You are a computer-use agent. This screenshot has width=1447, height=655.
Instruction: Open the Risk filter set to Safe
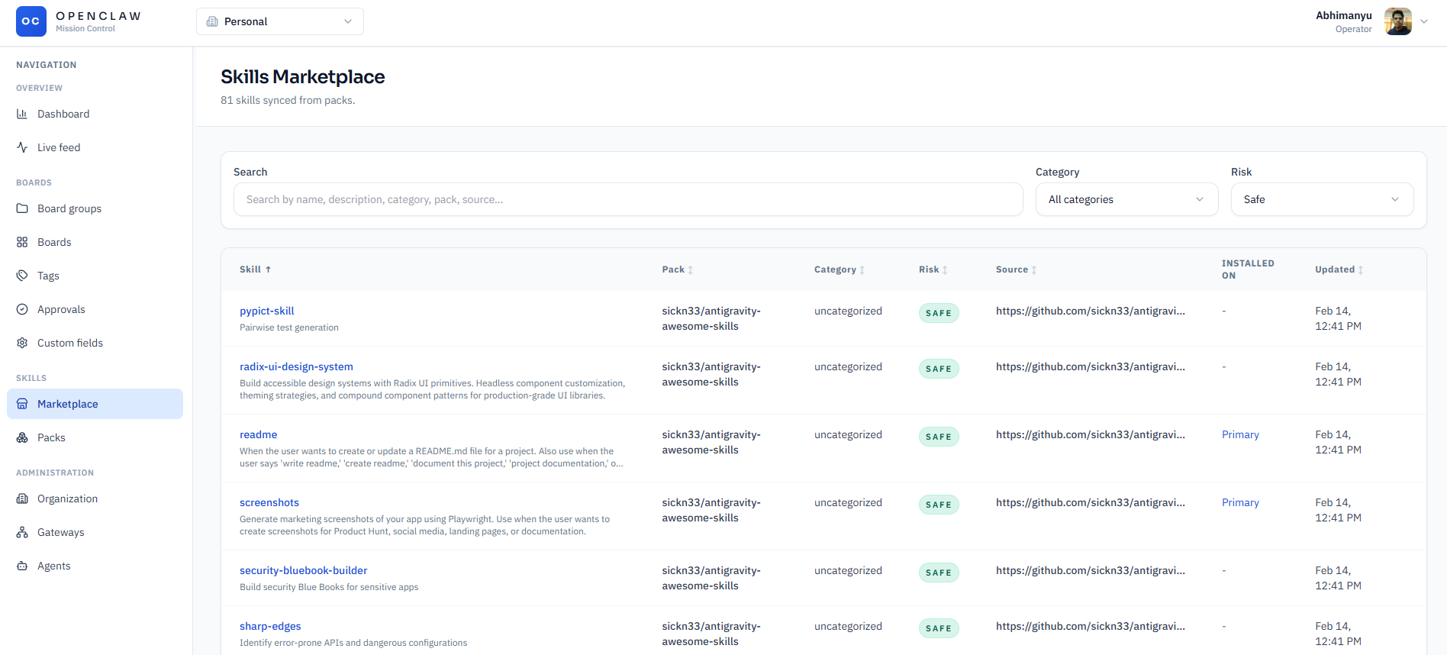(x=1321, y=199)
